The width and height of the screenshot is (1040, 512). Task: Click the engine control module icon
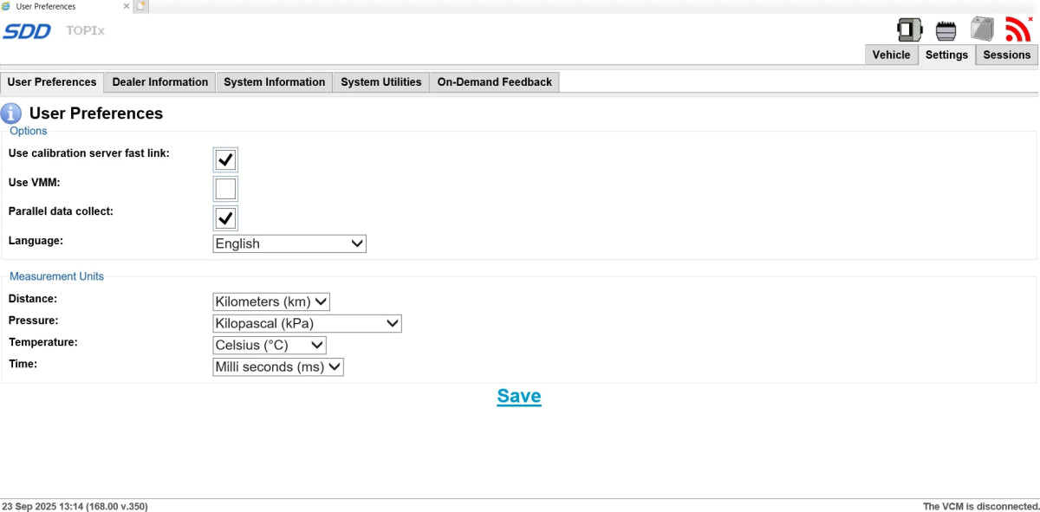coord(946,30)
